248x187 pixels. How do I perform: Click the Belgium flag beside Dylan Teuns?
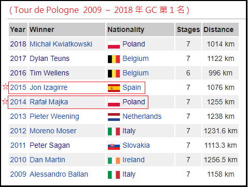pyautogui.click(x=114, y=59)
